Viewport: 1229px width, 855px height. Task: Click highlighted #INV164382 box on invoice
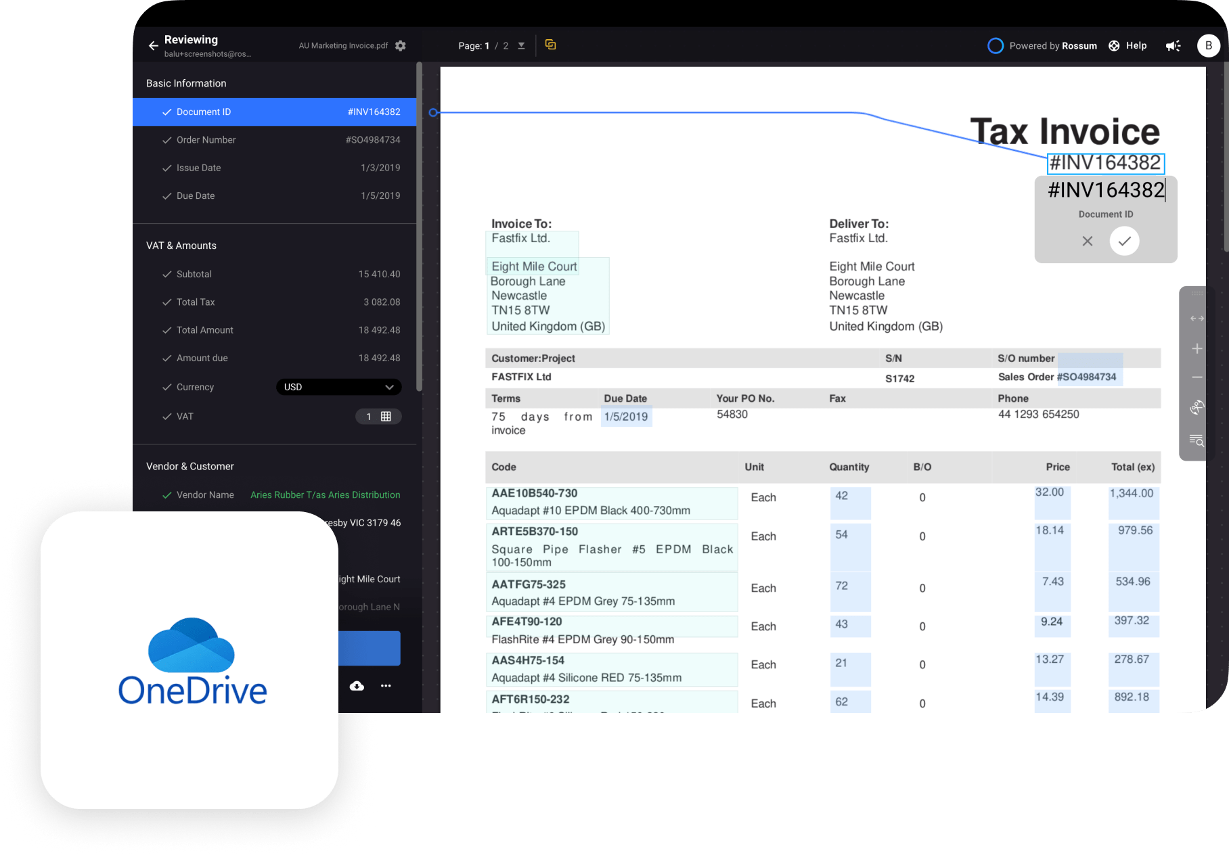pyautogui.click(x=1106, y=163)
